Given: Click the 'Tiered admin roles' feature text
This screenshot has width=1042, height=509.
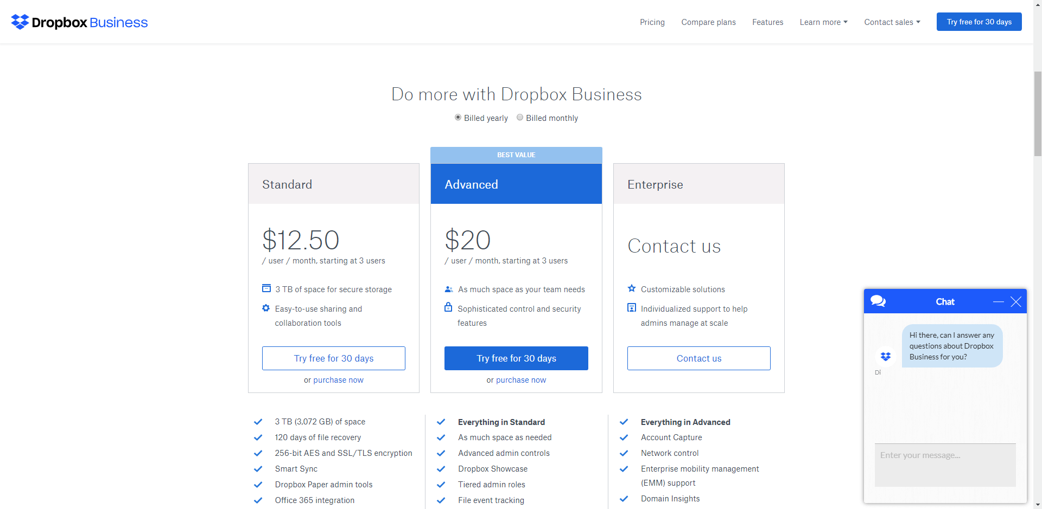Looking at the screenshot, I should [492, 485].
